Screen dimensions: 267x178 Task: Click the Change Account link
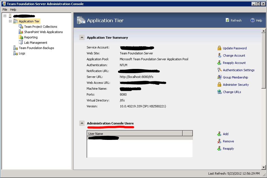(x=234, y=56)
